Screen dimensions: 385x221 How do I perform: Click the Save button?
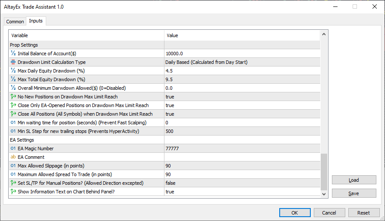click(x=354, y=193)
